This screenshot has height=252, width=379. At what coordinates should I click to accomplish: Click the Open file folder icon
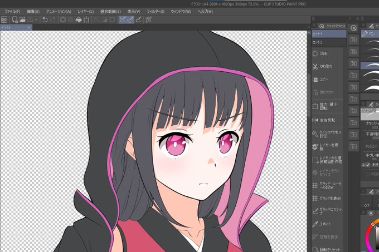[22, 20]
